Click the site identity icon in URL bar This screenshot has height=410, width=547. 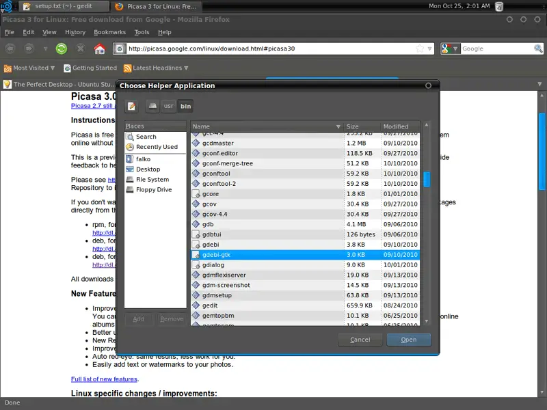pos(119,49)
